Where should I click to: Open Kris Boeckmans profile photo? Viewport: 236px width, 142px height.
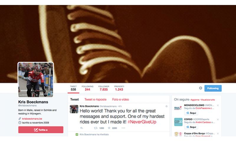pos(36,80)
